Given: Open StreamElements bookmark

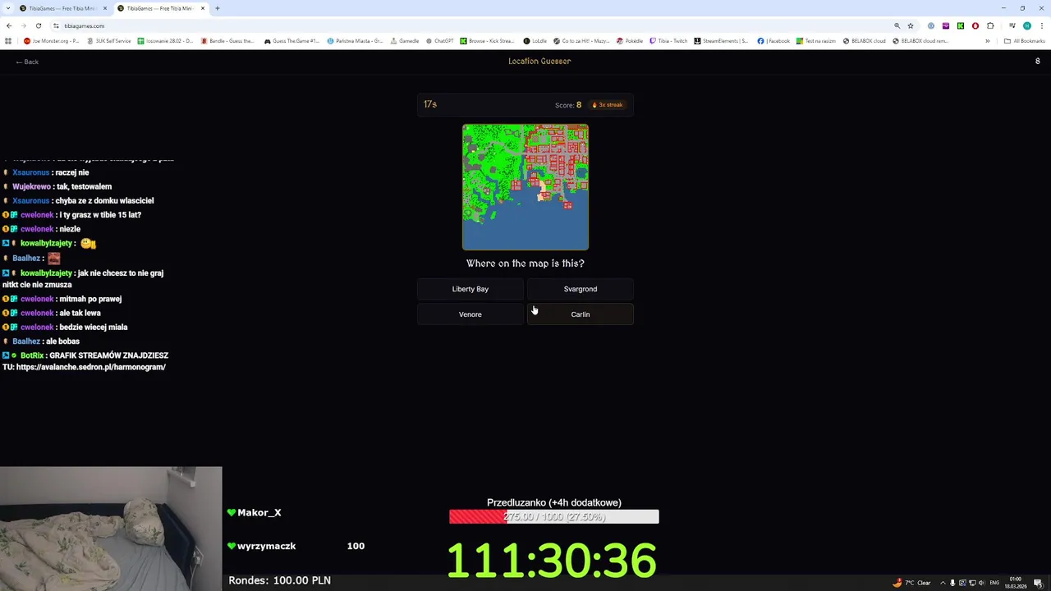Looking at the screenshot, I should 722,41.
